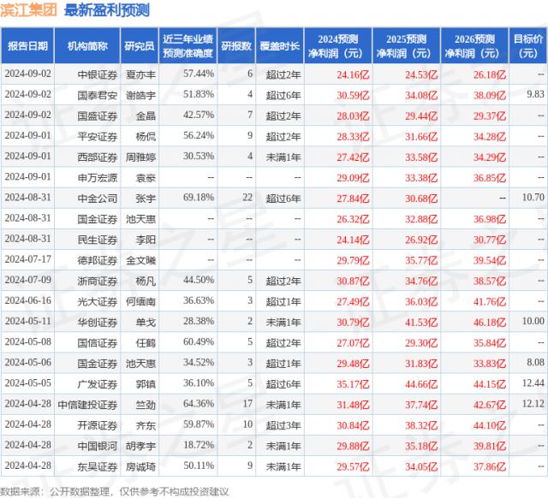548x498 pixels.
Task: Click the 机构简称 column header
Action: coord(87,45)
